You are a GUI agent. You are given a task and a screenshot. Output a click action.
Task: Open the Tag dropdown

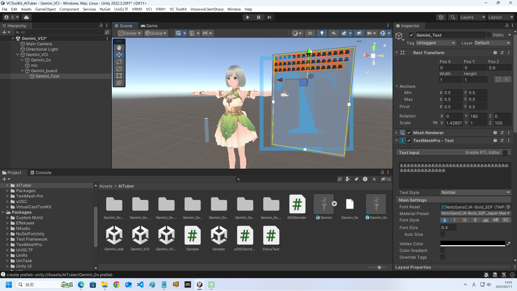pos(436,43)
